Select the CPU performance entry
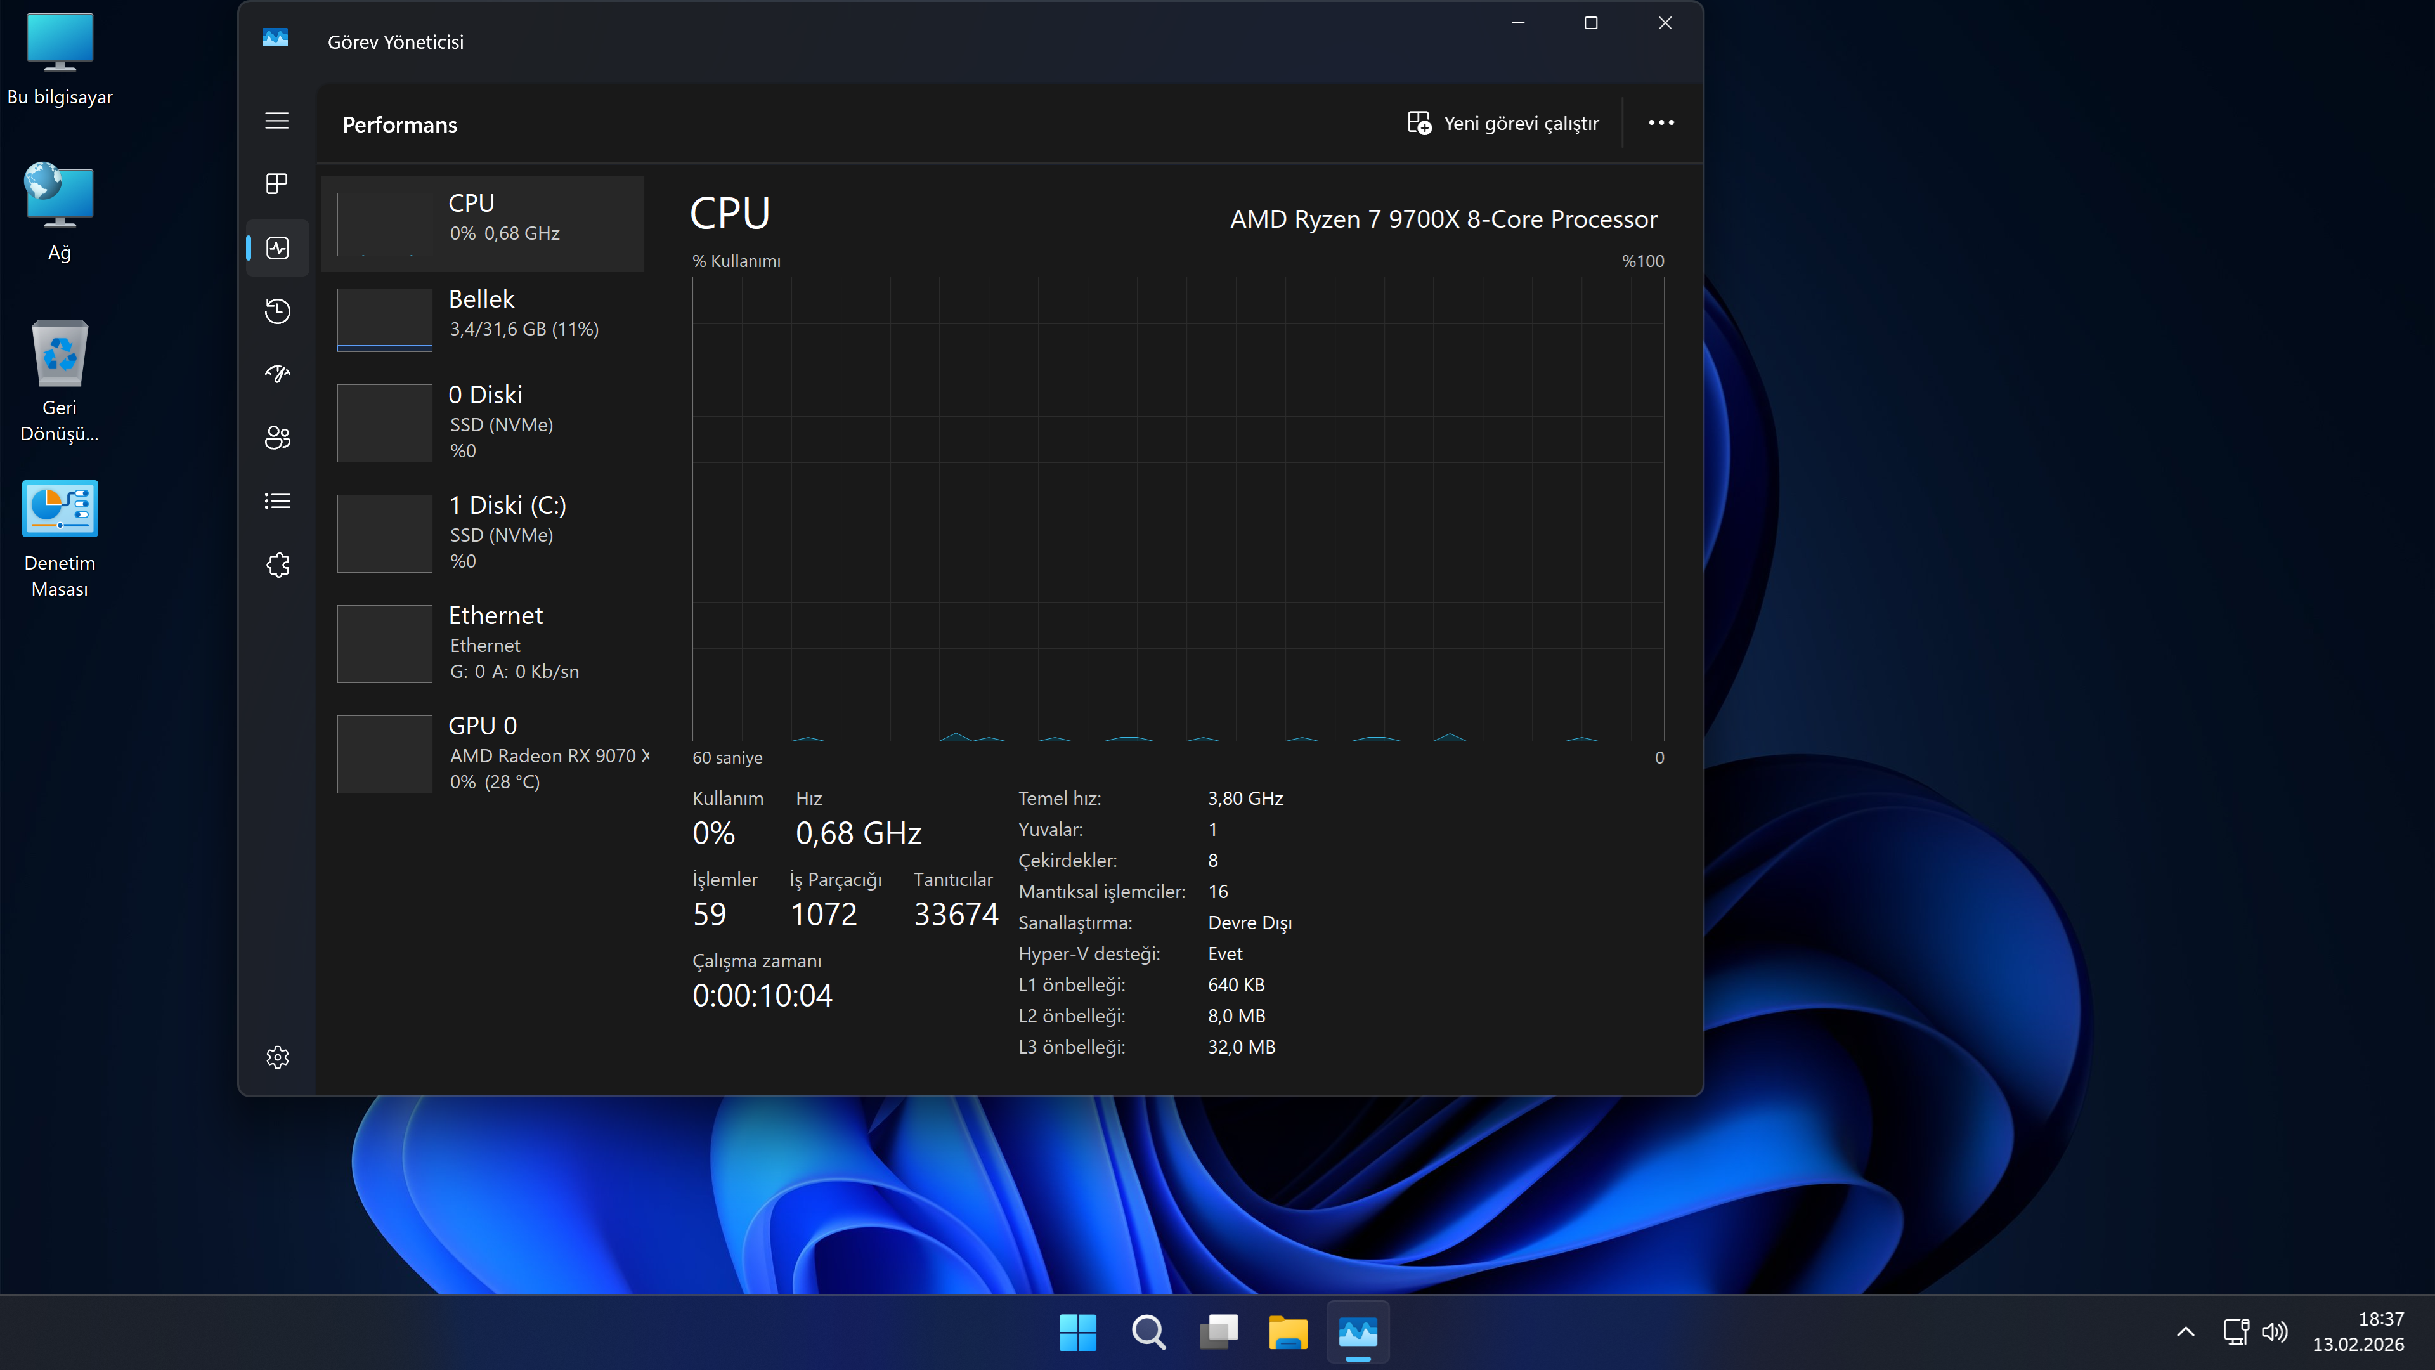Screen dimensions: 2435x1370 482,224
